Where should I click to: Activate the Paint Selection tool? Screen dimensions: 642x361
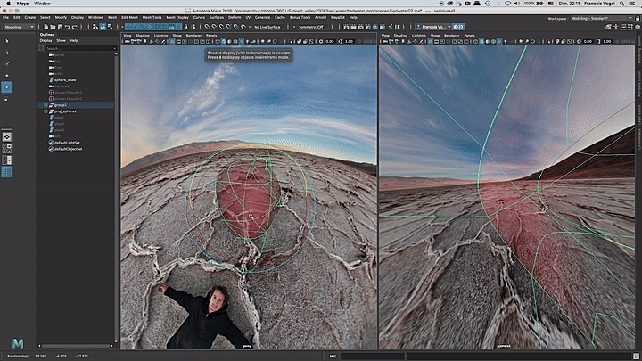(x=8, y=62)
